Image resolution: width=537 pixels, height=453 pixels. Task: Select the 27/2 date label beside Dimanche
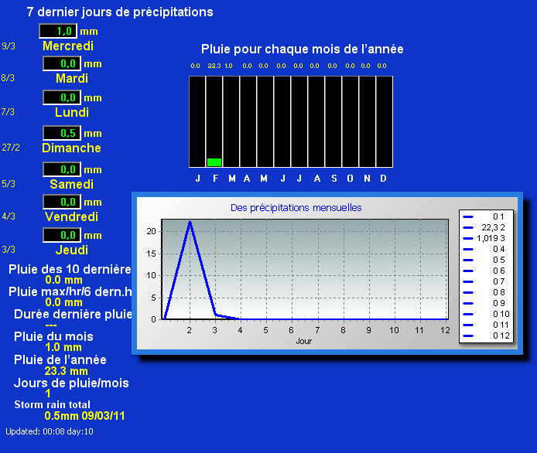[x=11, y=148]
